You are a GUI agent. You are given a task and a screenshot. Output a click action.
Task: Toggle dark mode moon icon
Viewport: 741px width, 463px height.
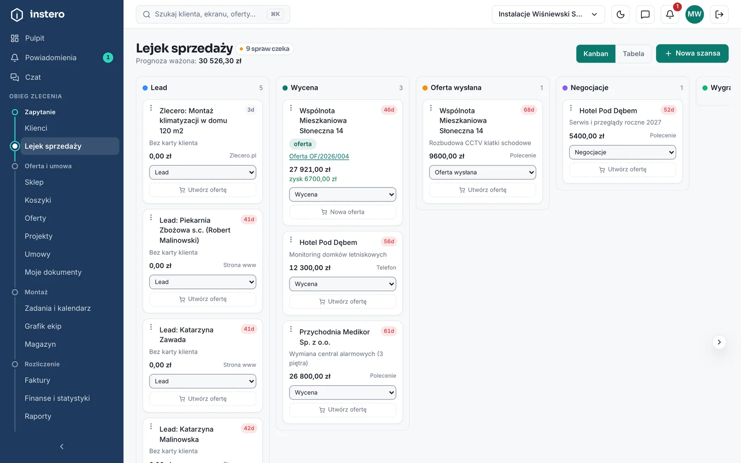[621, 14]
